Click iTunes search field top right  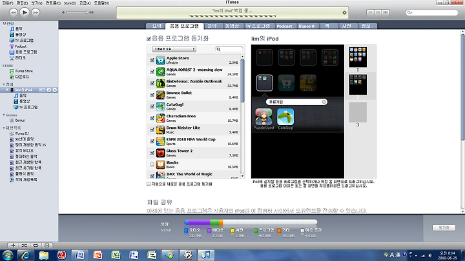432,12
